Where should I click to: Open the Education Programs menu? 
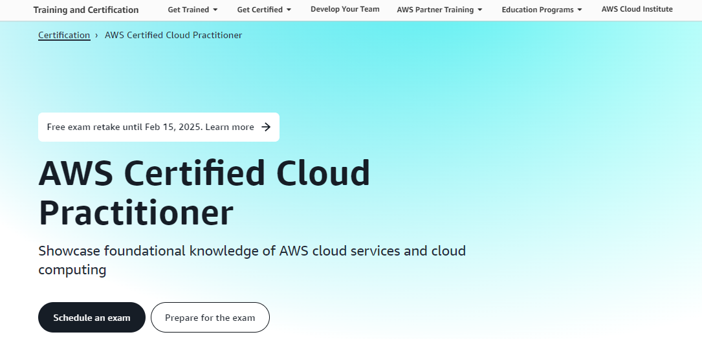point(542,10)
